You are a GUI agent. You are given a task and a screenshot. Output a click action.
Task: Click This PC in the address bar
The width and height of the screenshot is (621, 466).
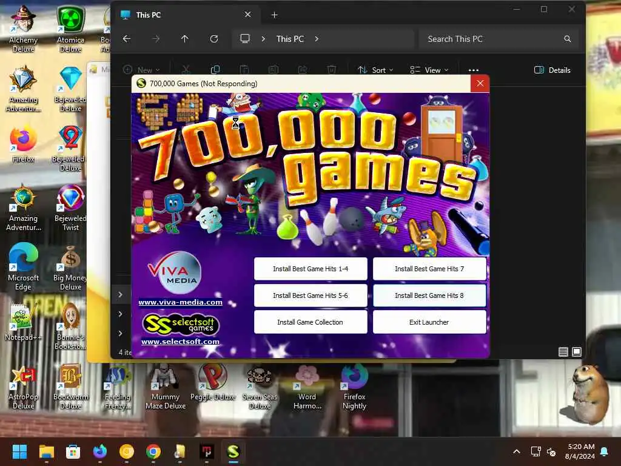290,39
